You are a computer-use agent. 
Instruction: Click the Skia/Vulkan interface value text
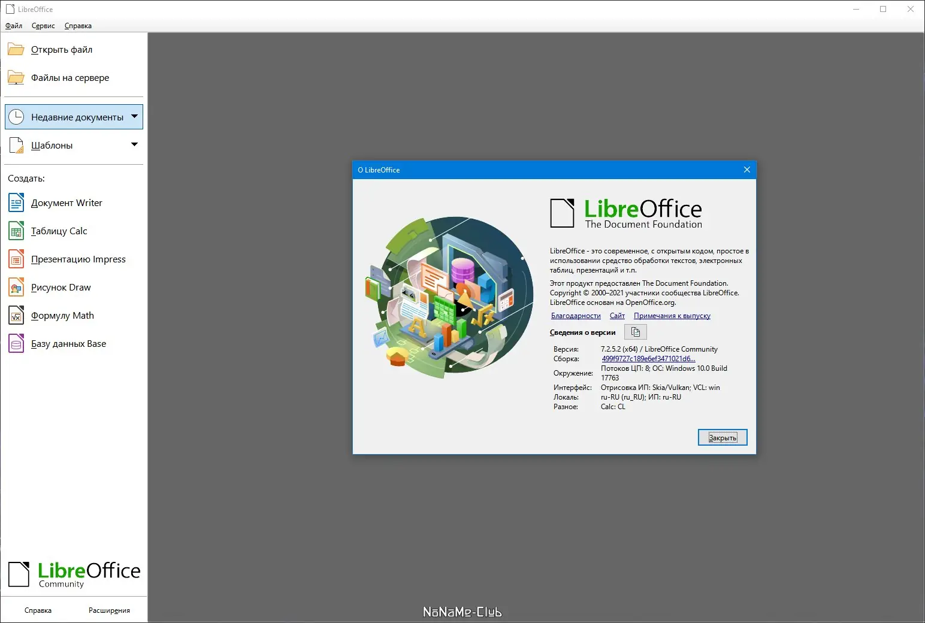coord(660,388)
